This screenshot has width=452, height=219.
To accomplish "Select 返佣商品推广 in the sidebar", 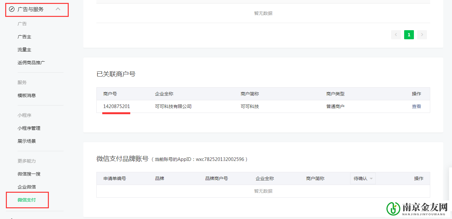I will click(31, 63).
